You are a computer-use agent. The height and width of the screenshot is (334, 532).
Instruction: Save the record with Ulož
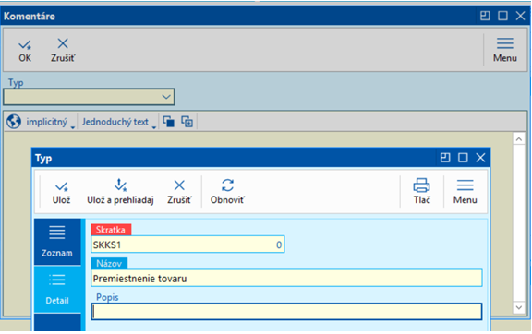[x=61, y=192]
